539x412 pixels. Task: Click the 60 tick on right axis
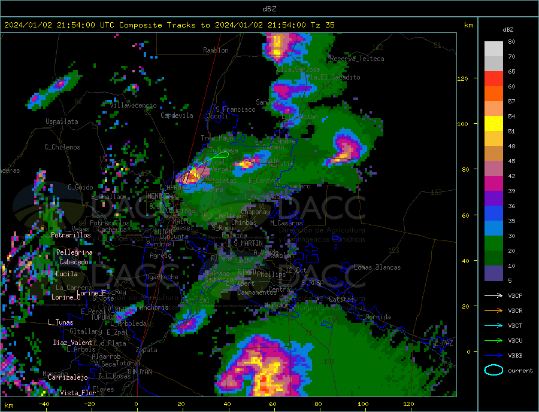[465, 216]
